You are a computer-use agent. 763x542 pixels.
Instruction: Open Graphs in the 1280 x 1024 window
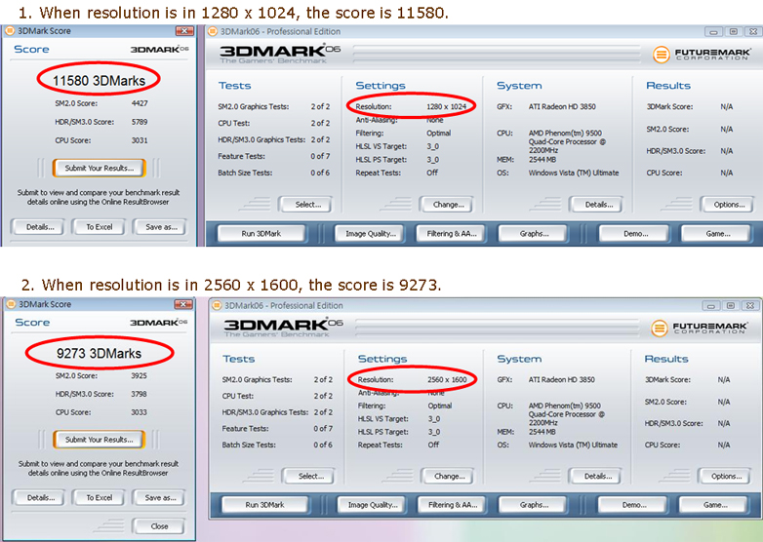[534, 234]
